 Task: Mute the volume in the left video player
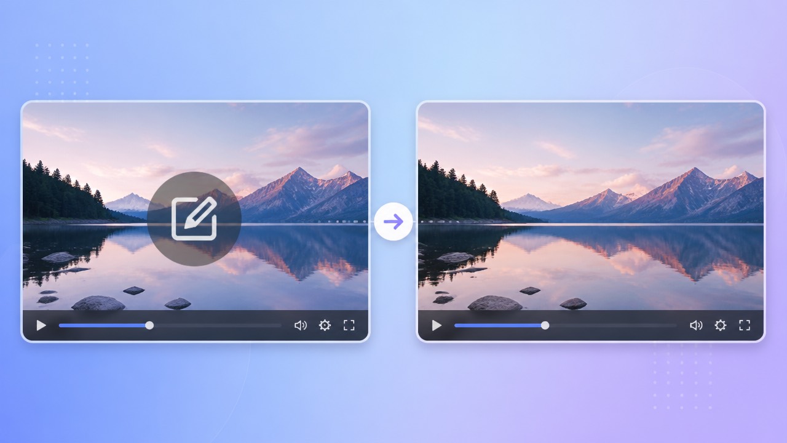coord(301,325)
